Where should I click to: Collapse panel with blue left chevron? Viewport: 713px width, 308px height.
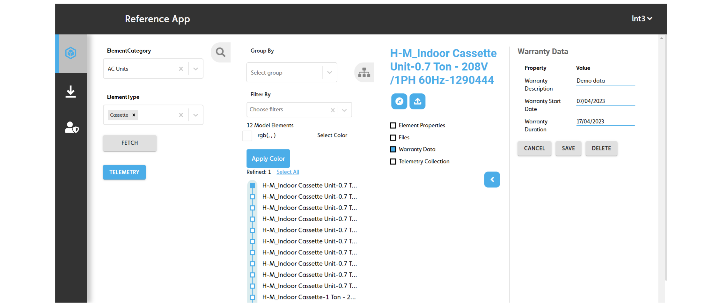[x=492, y=180]
